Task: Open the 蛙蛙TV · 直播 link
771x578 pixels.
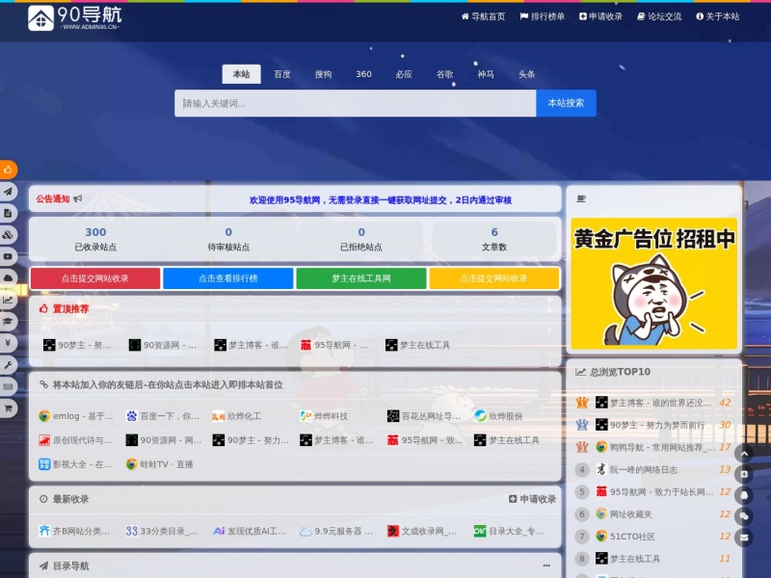Action: [x=159, y=464]
